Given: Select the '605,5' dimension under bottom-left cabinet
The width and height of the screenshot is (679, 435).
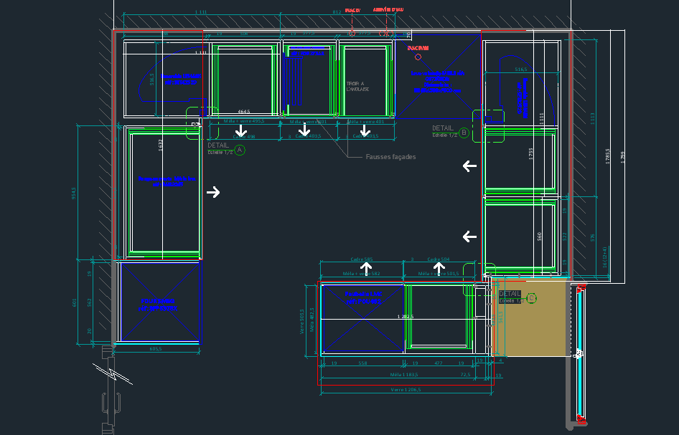Looking at the screenshot, I should 155,348.
